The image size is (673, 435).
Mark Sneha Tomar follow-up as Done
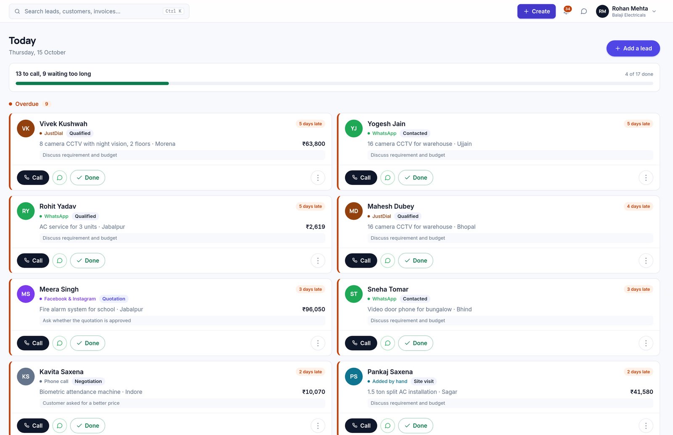(416, 343)
